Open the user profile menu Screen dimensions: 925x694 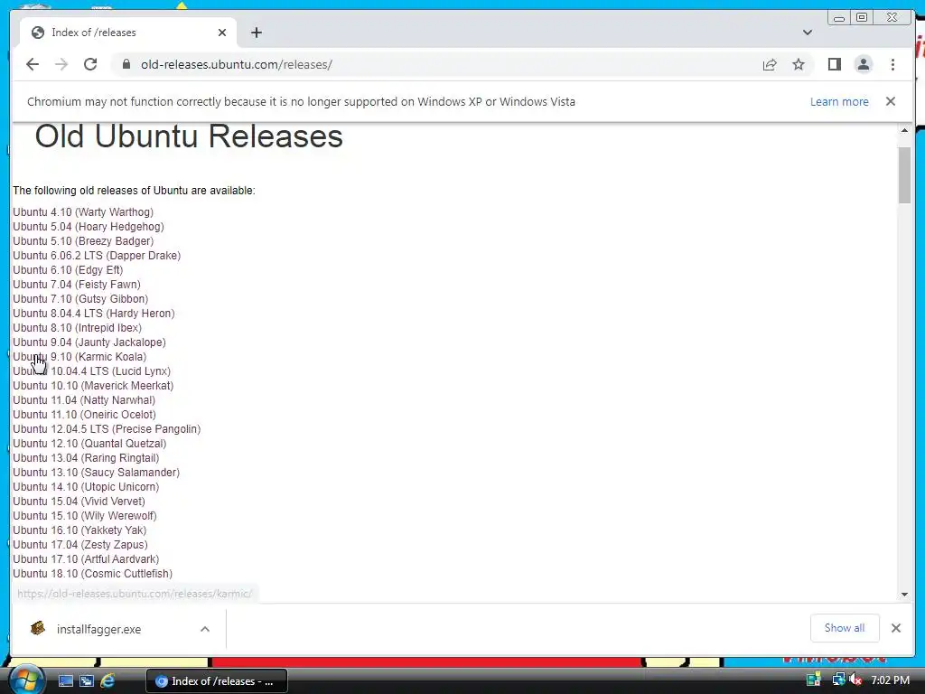(x=863, y=64)
